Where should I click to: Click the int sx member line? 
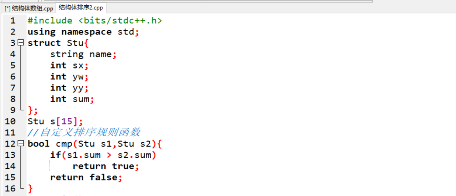69,66
